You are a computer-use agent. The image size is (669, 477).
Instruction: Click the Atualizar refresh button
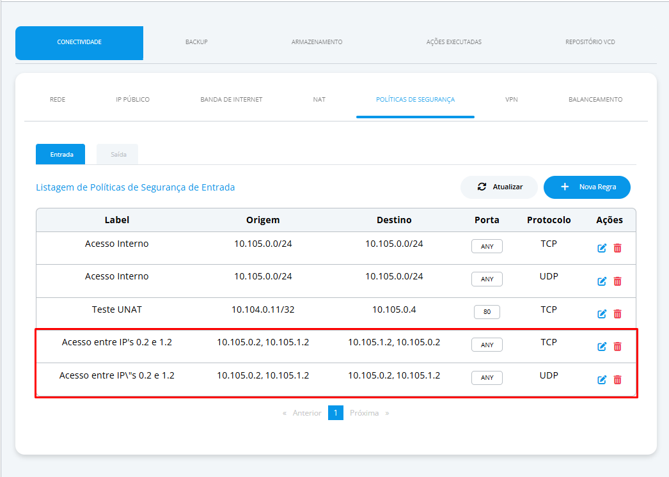(499, 187)
